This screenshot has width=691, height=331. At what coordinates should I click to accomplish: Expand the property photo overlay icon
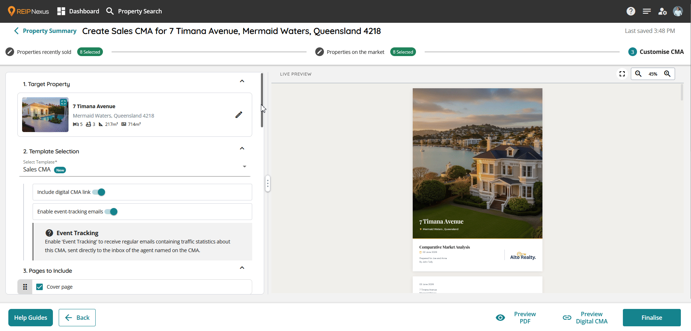point(63,102)
